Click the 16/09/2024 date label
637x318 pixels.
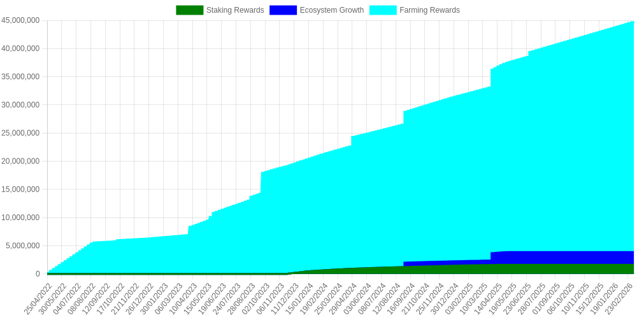(400, 300)
